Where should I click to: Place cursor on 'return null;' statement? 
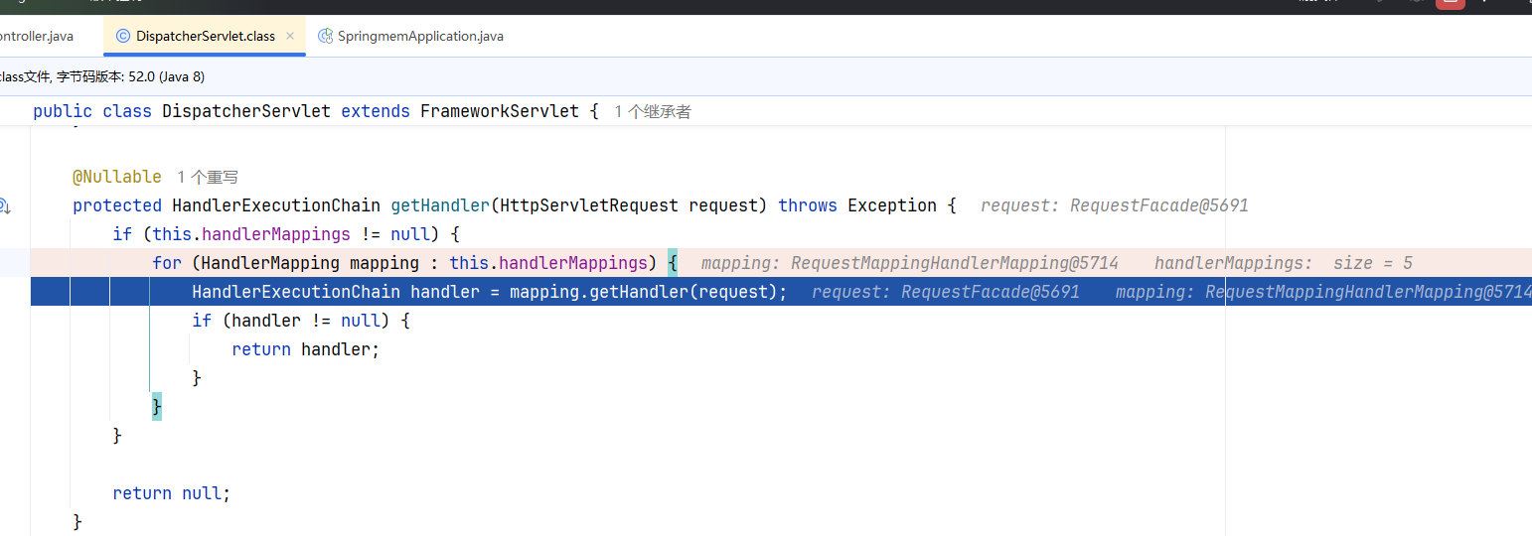coord(171,493)
